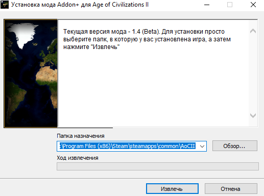Start extraction with Извлечь button
Viewport: 264px width, 196px height.
(x=172, y=189)
